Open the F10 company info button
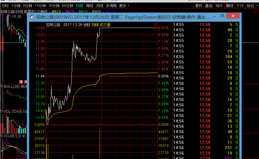Viewport: 259px width, 159px height. tap(240, 6)
